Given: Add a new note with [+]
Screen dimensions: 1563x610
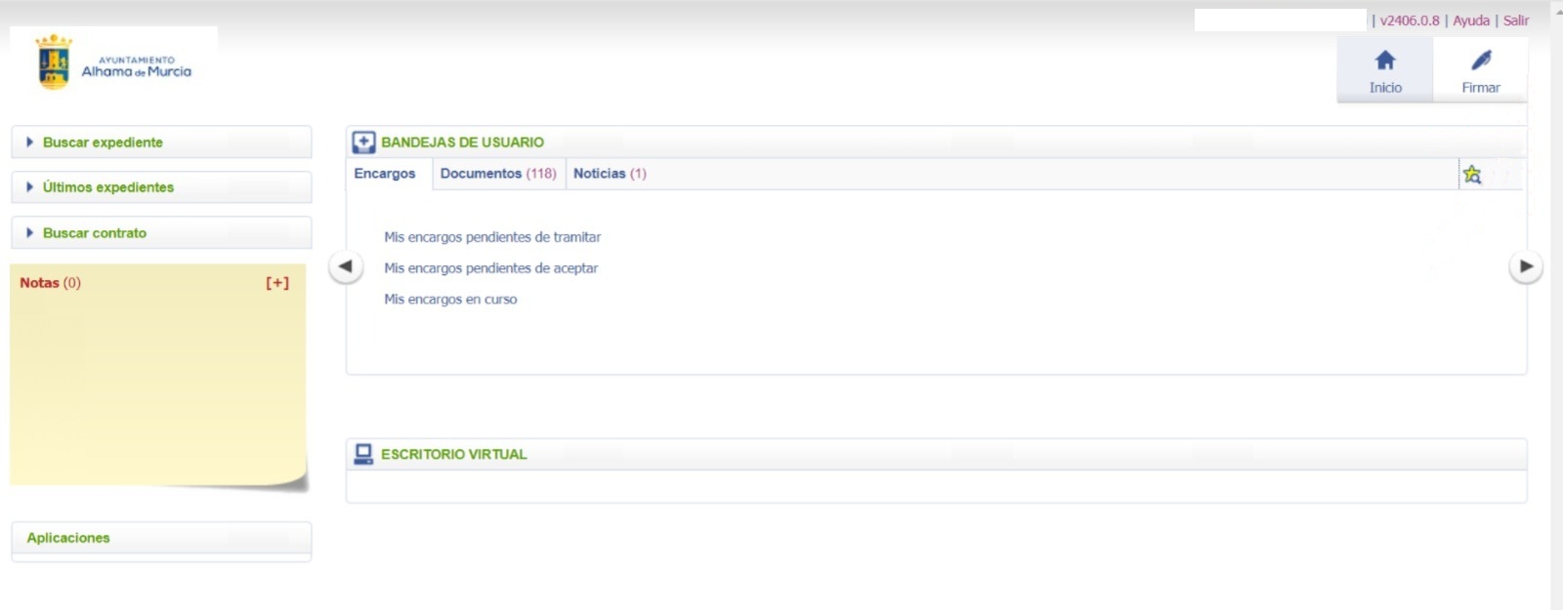Looking at the screenshot, I should (x=277, y=283).
